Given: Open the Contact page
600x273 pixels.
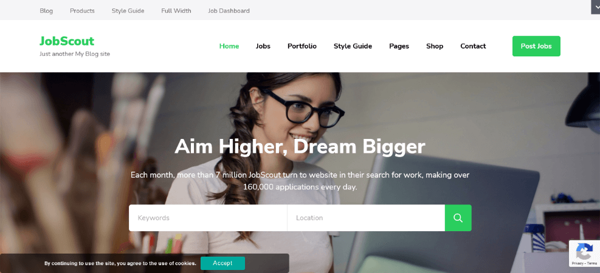Looking at the screenshot, I should 473,46.
